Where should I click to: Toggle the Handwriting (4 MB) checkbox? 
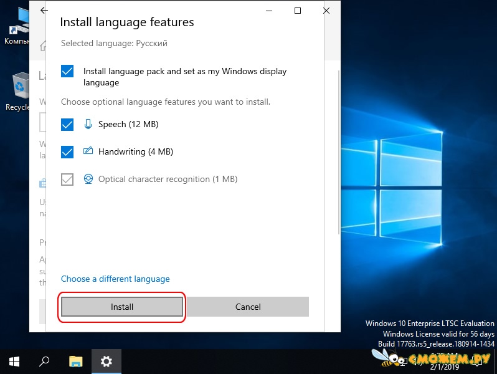click(x=67, y=152)
